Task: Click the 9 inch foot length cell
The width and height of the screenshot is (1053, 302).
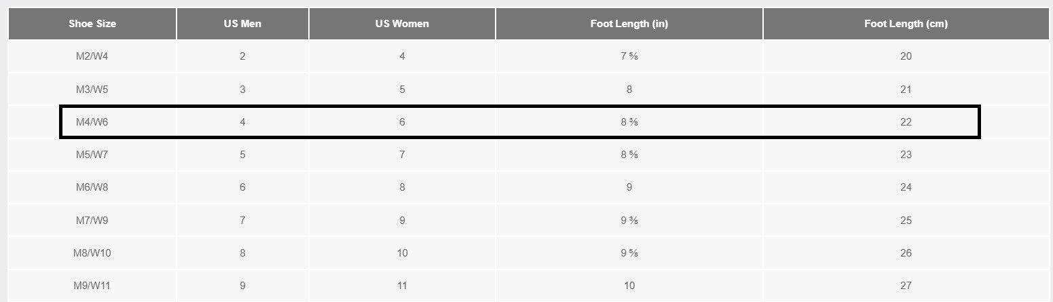Action: [x=629, y=187]
